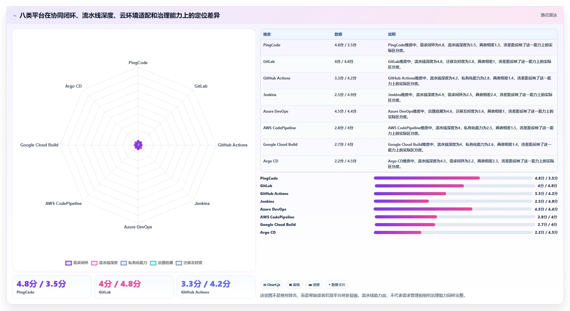This screenshot has width=570, height=311.
Task: Click the Azure DevOps row name in table
Action: [276, 111]
